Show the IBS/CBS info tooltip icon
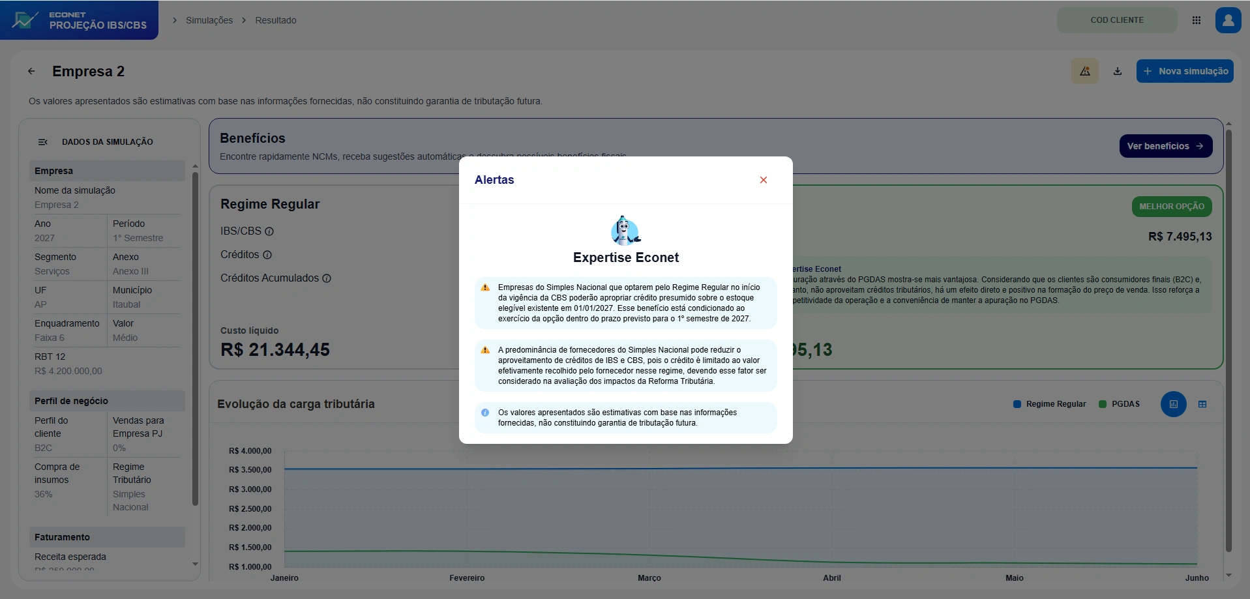This screenshot has width=1250, height=599. 269,231
